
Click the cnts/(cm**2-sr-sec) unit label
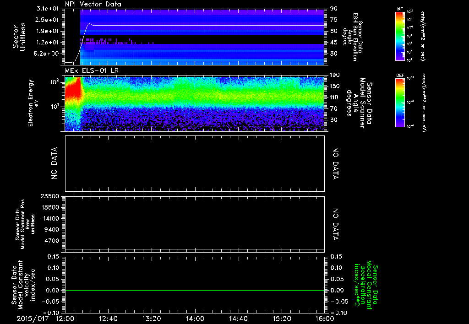[x=423, y=36]
